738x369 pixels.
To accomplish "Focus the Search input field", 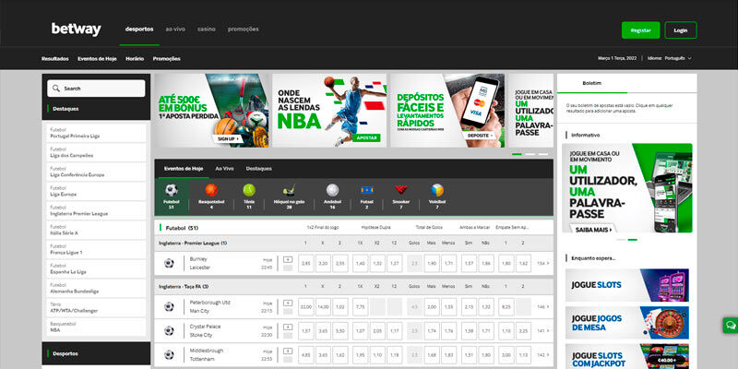I will point(96,89).
